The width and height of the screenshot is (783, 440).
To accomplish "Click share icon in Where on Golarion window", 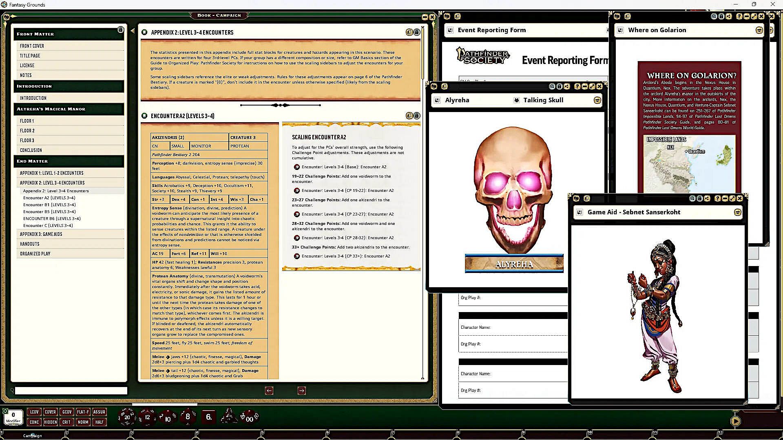I will tap(728, 16).
